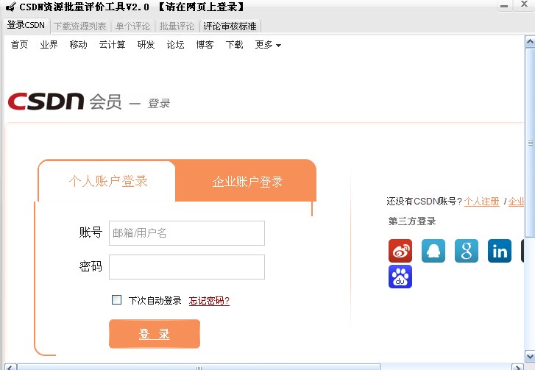The width and height of the screenshot is (535, 370).
Task: Follow the 忘记密码? link
Action: tap(209, 300)
